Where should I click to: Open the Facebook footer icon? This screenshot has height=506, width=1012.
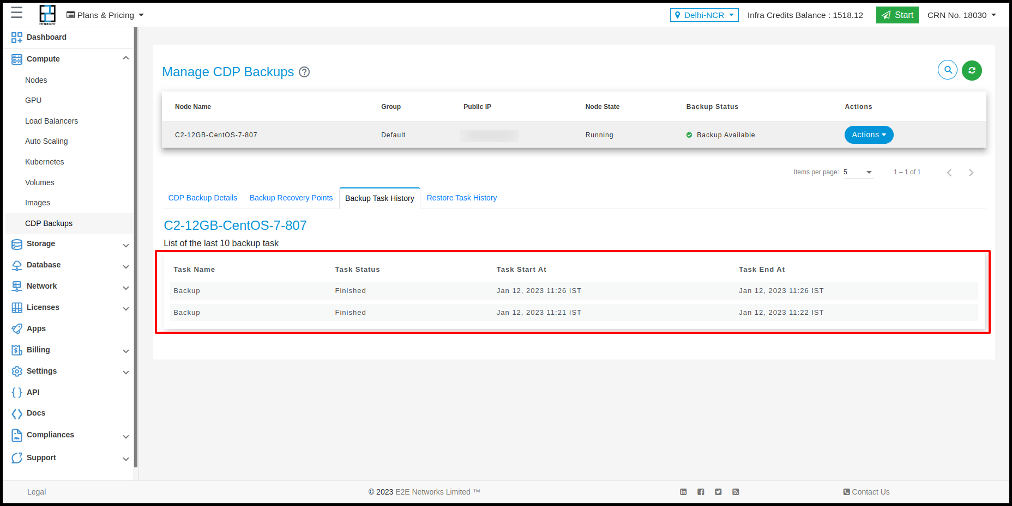click(x=701, y=492)
